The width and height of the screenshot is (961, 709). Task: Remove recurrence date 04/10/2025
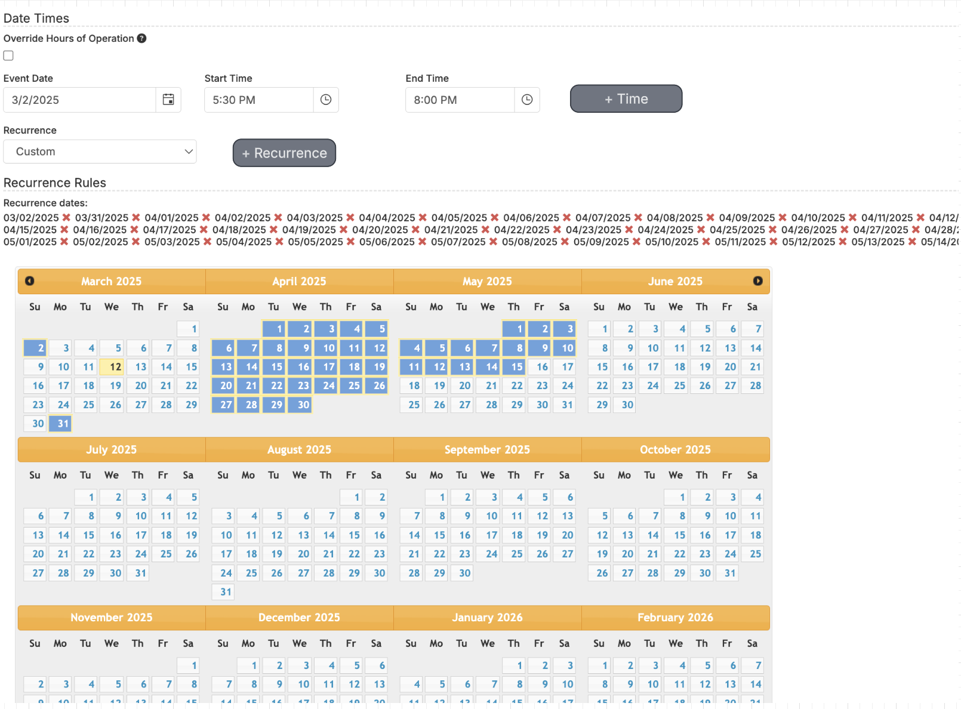[853, 218]
